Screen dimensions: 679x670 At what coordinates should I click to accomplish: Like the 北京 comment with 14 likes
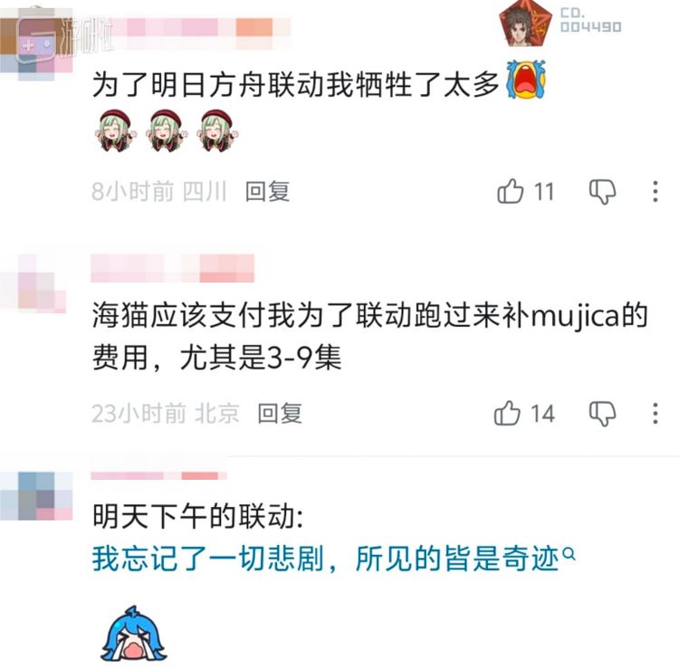pyautogui.click(x=507, y=413)
